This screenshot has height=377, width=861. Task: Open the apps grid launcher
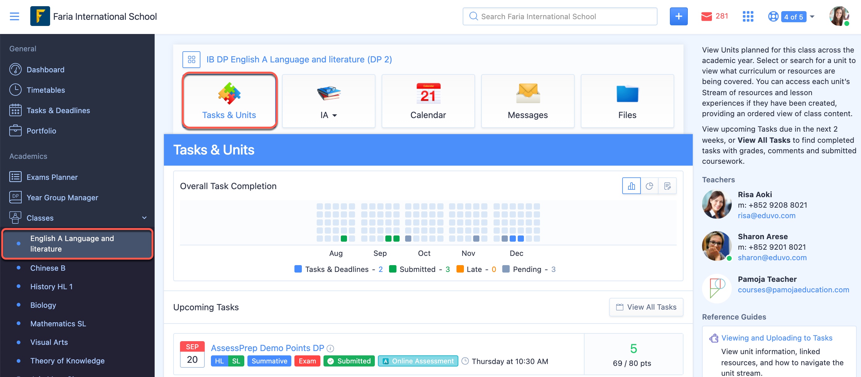[748, 16]
